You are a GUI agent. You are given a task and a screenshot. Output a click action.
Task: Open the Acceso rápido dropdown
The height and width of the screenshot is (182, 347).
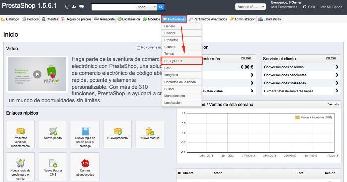[250, 7]
